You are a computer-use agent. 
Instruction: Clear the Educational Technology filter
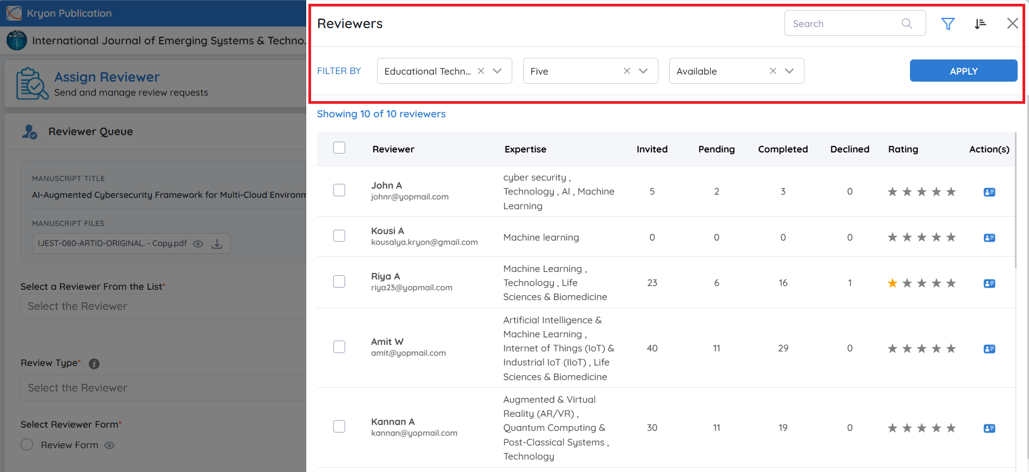coord(481,71)
